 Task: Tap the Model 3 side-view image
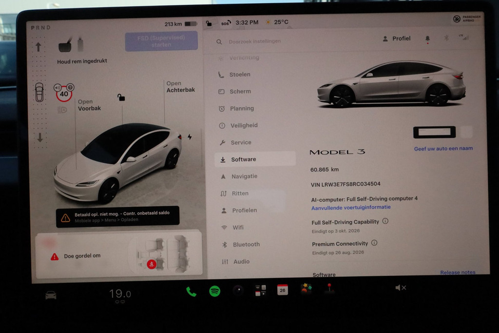[391, 83]
